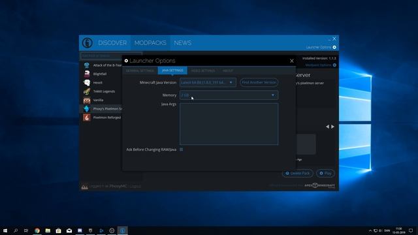Click the modpack screenshot thumbnail
Viewport: 418px width, 235px height.
tap(306, 144)
